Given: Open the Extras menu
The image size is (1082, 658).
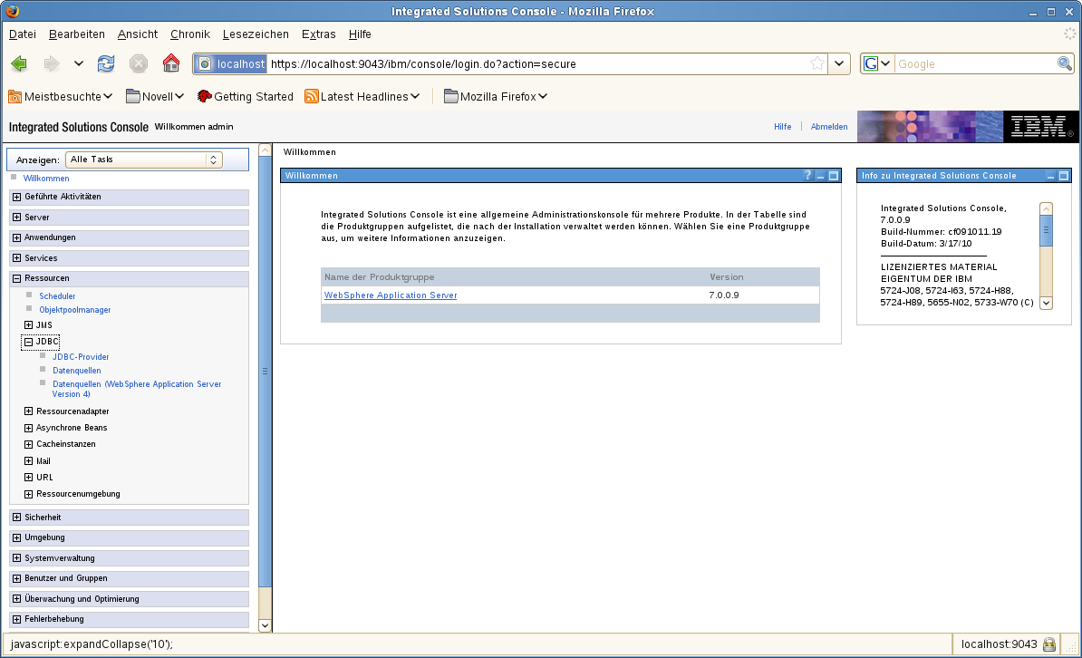Looking at the screenshot, I should 318,34.
